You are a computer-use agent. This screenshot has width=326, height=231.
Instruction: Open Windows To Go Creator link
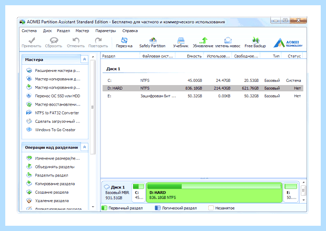coord(55,130)
